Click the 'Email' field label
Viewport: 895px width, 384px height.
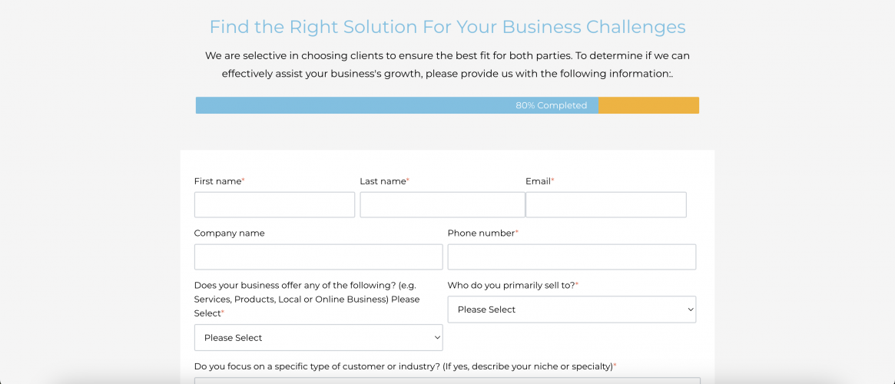click(538, 181)
